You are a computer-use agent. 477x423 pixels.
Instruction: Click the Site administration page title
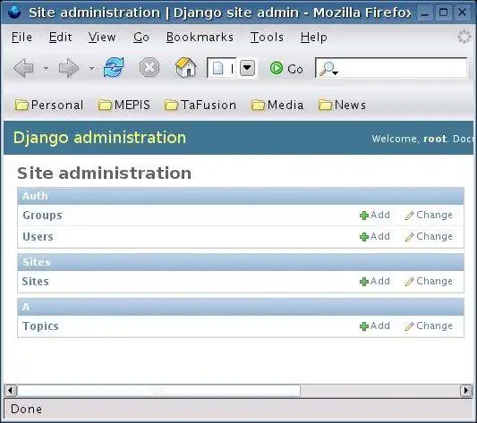105,173
